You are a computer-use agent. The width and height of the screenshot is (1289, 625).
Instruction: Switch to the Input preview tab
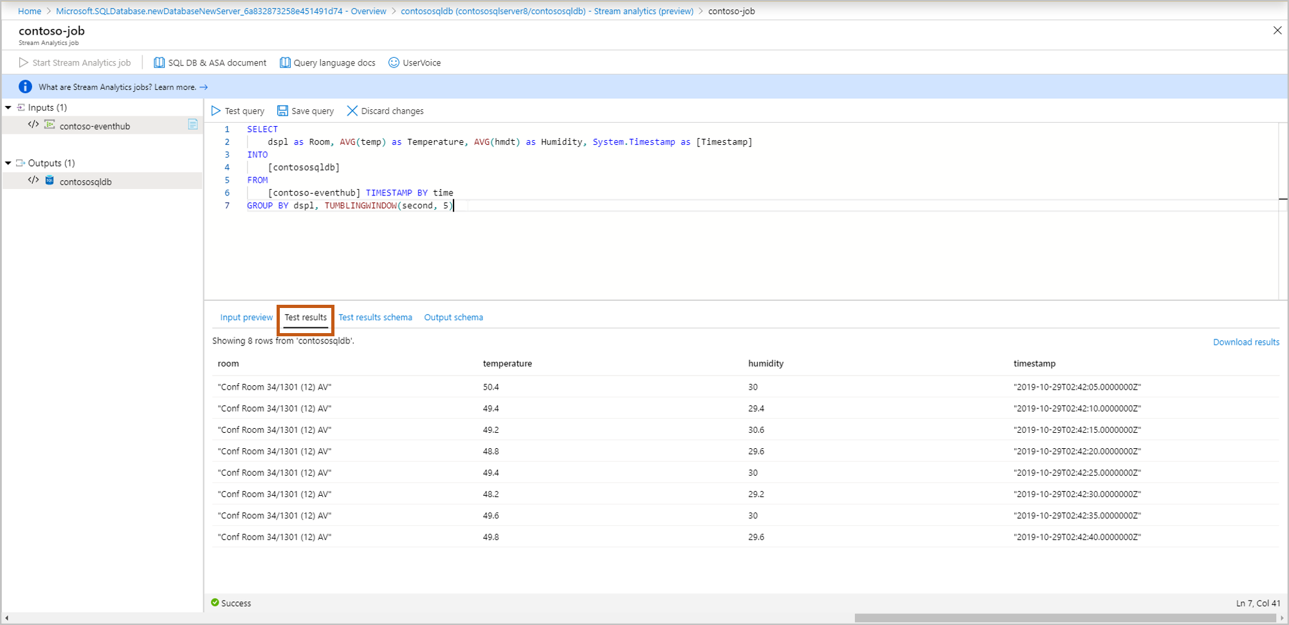[246, 318]
